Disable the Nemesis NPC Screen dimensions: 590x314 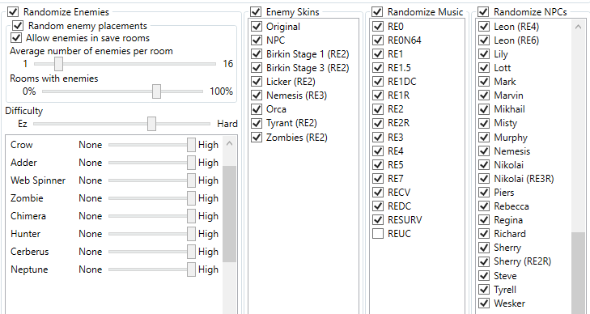[484, 151]
